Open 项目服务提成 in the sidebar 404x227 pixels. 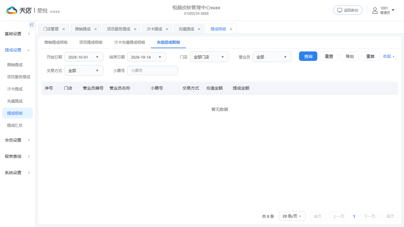17,77
